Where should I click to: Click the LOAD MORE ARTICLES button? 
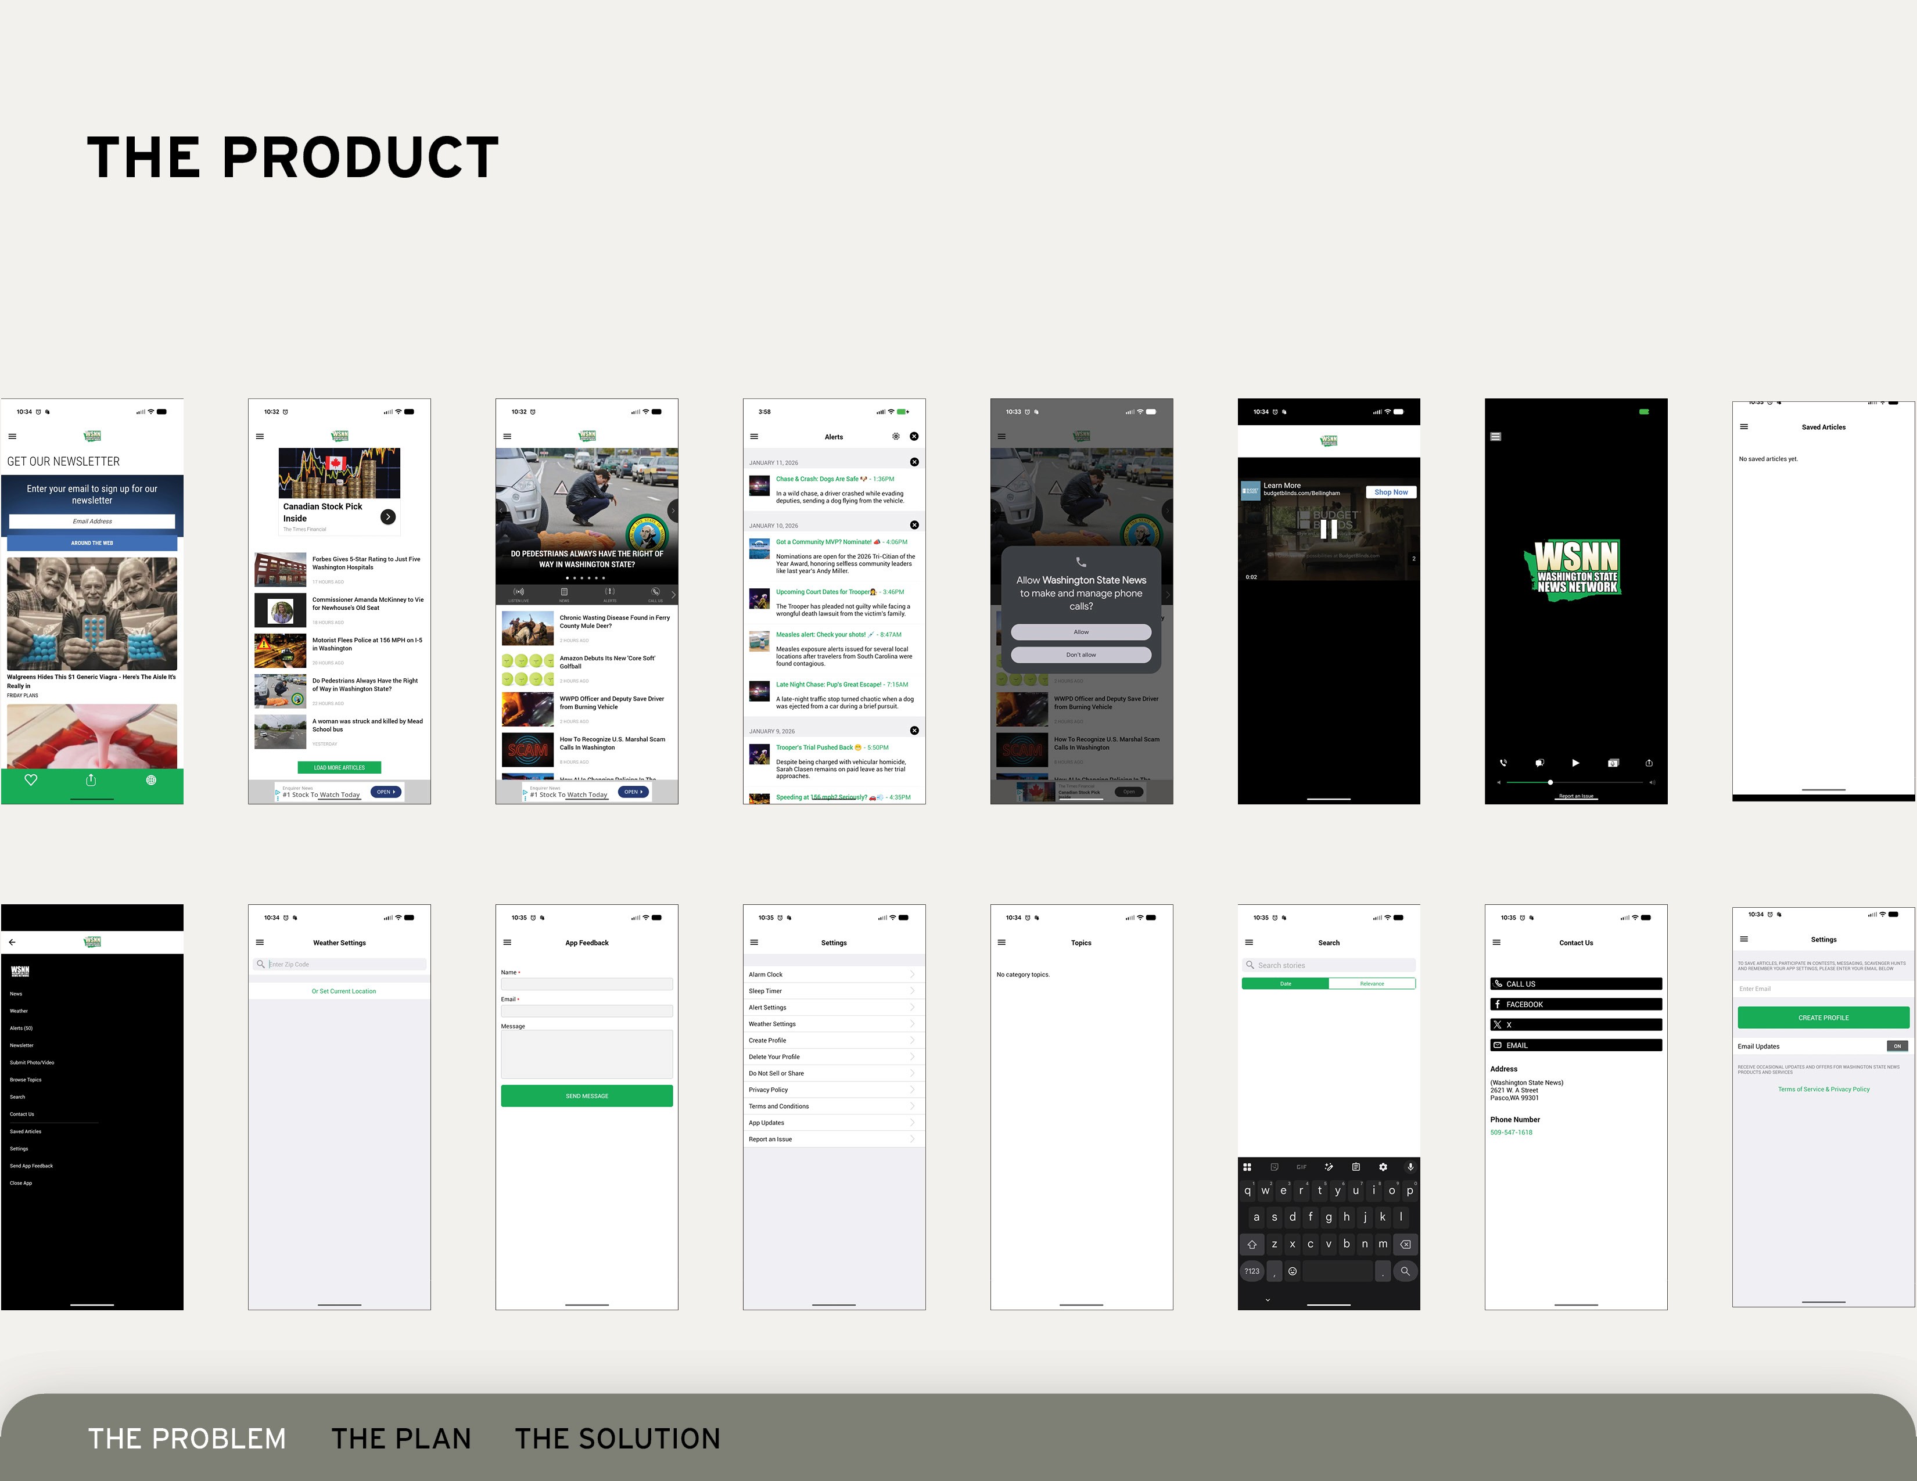pyautogui.click(x=339, y=768)
